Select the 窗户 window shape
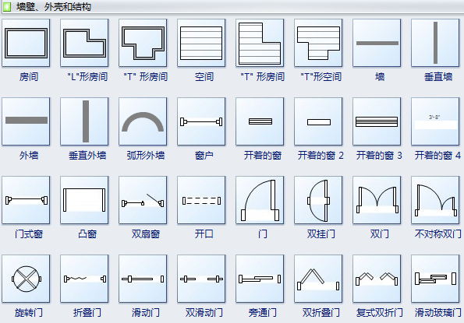Screen dimensions: 464x323 (201, 121)
